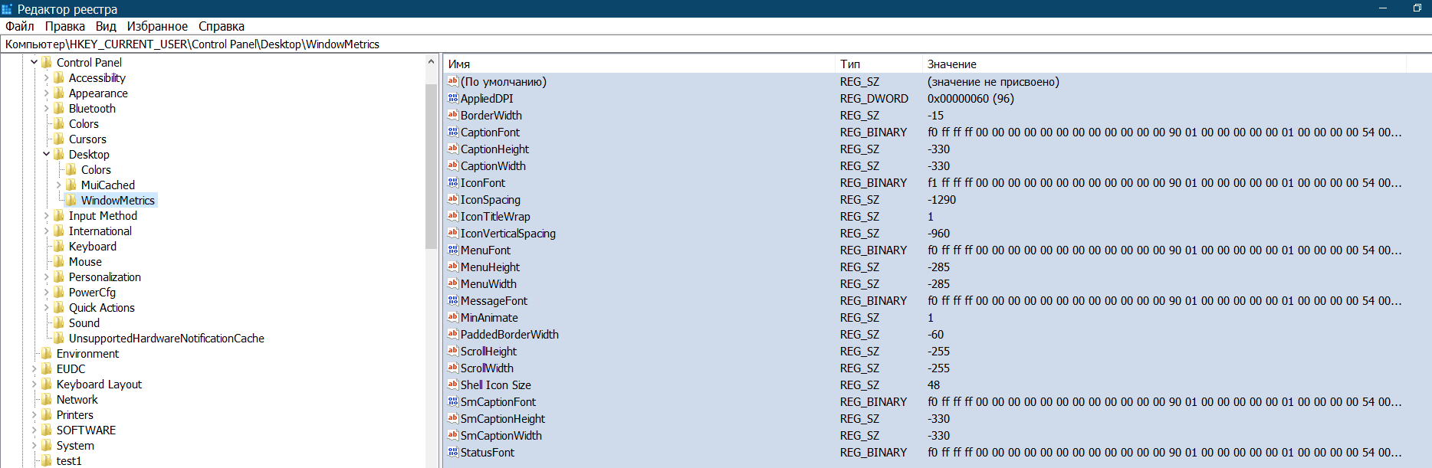Click the Registry Editor app icon in title bar

pos(7,8)
